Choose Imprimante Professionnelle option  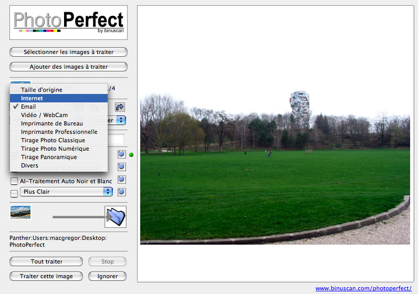coord(59,132)
